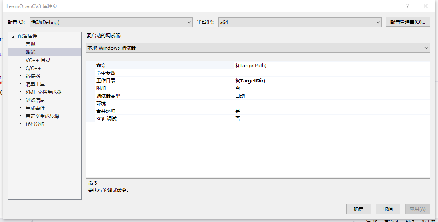
Task: Expand the 链接器 tree node arrow
Action: tap(21, 76)
